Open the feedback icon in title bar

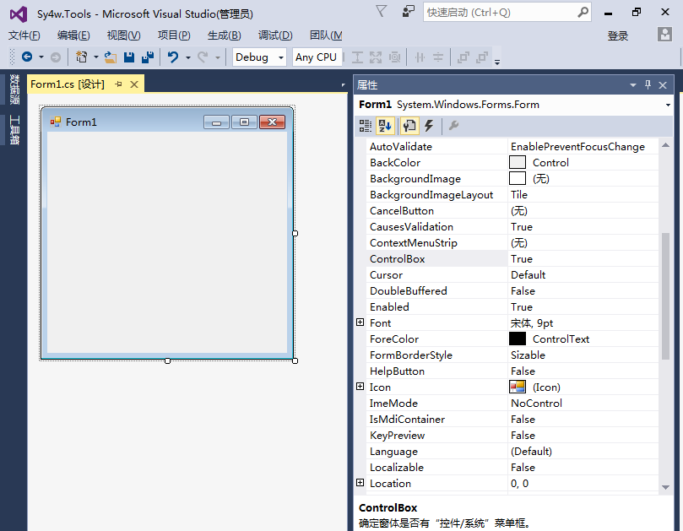[x=408, y=11]
